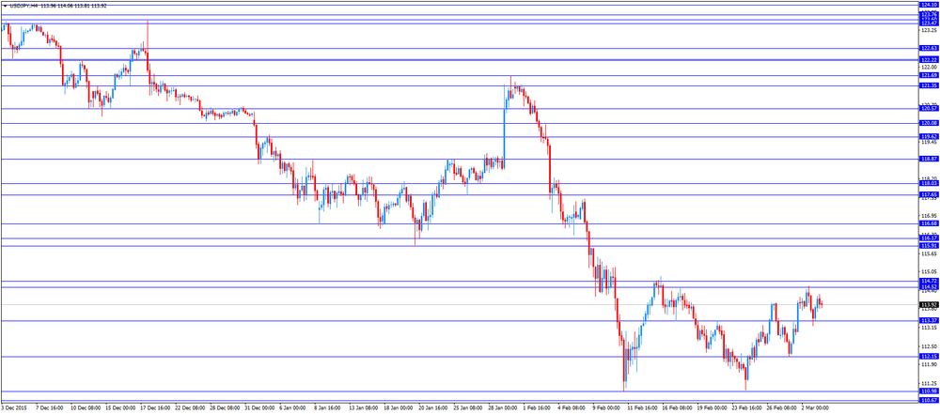Screen dimensions: 940x414
Task: Click the 13 Jan 08:00 time label
Action: pos(362,408)
